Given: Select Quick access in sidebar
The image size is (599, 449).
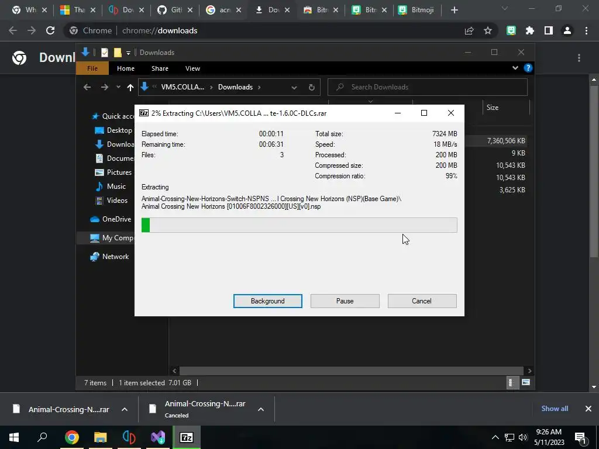Looking at the screenshot, I should (113, 116).
